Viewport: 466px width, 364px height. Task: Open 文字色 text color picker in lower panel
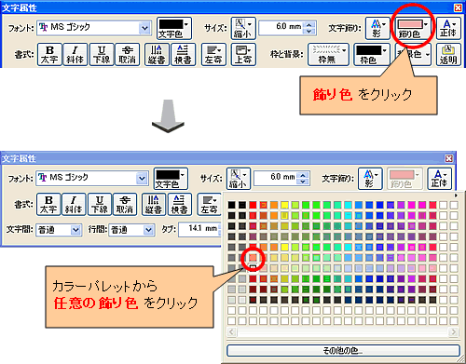coord(171,179)
